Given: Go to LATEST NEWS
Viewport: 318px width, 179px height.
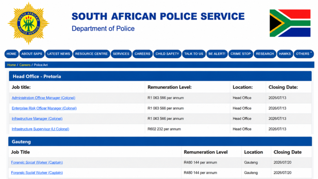Looking at the screenshot, I should tap(58, 54).
